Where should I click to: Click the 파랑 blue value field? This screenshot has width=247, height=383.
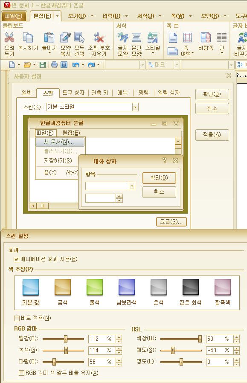102,362
